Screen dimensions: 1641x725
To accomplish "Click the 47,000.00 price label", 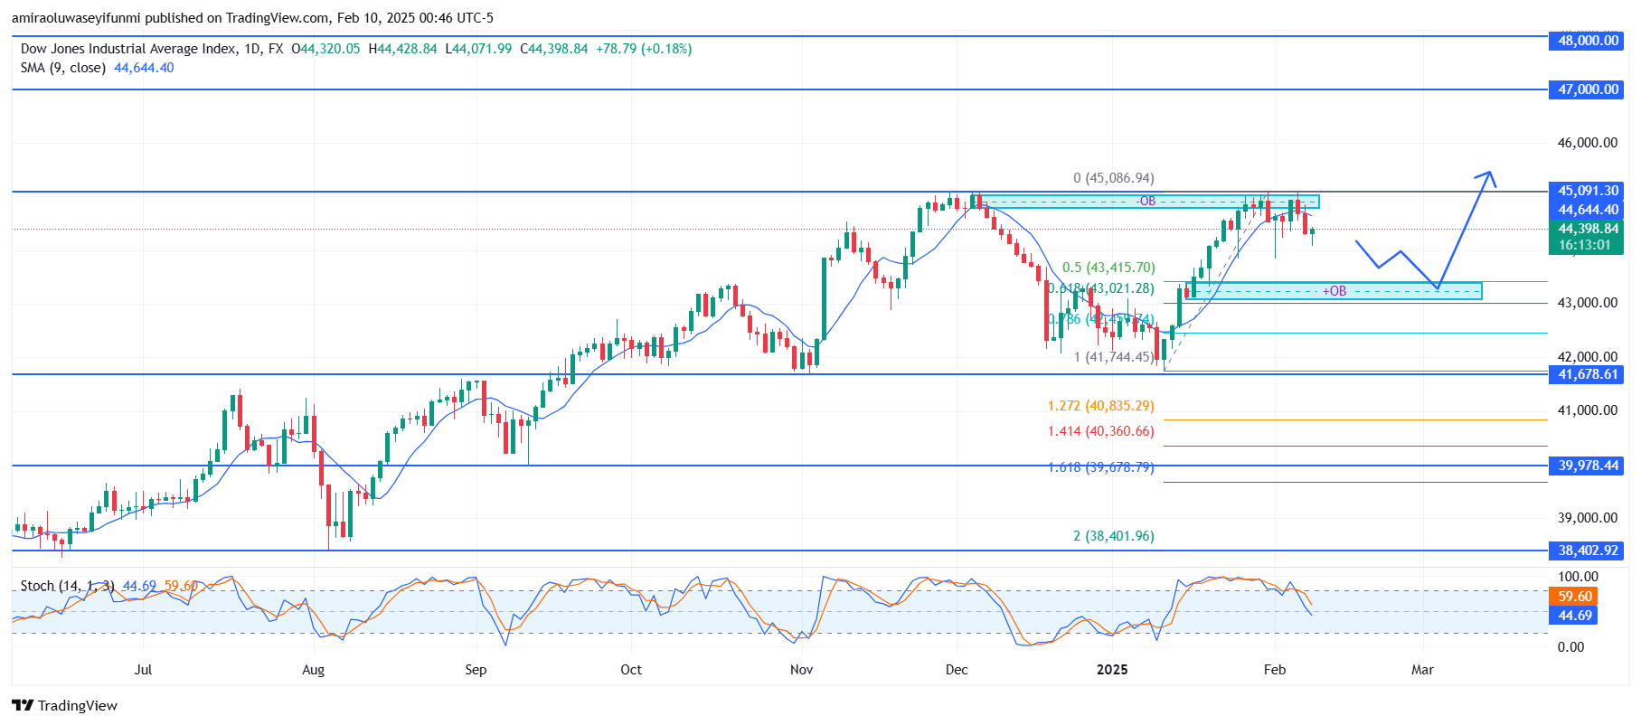I will pos(1586,89).
